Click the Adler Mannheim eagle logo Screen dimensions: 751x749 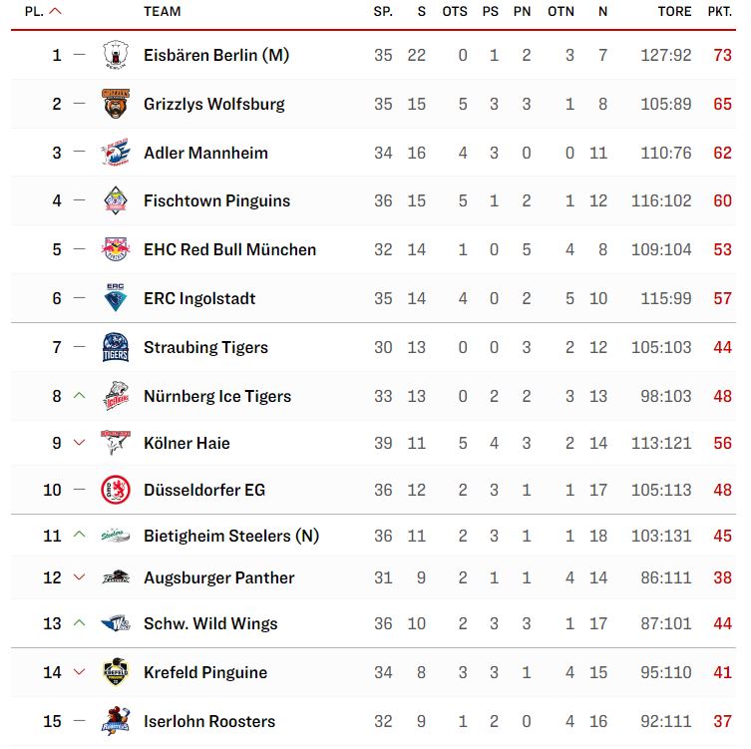[x=116, y=153]
